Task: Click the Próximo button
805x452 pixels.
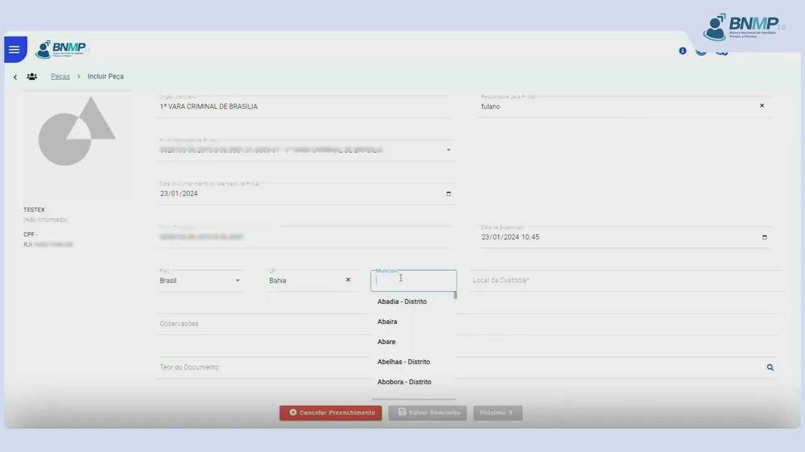Action: [497, 413]
